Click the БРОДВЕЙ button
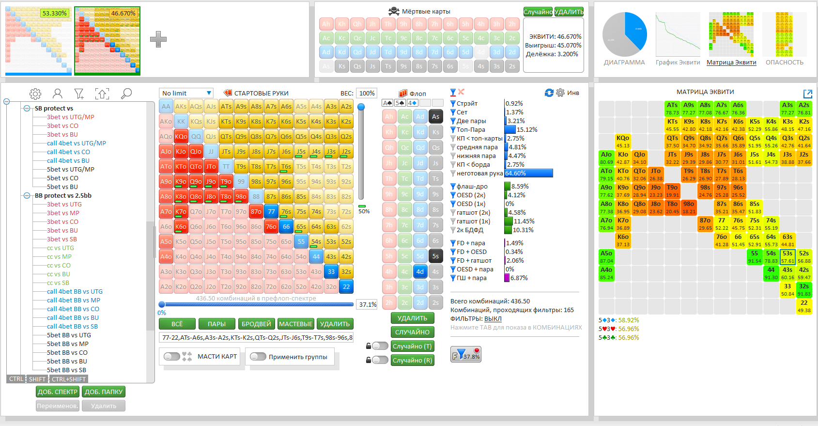The width and height of the screenshot is (818, 426). [257, 324]
